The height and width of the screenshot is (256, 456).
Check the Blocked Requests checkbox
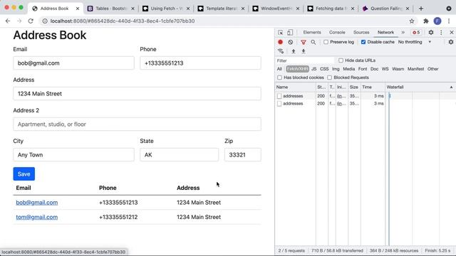point(329,78)
